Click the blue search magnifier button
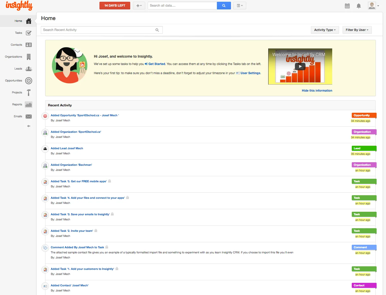Screen dimensions: 386x295 pyautogui.click(x=224, y=6)
